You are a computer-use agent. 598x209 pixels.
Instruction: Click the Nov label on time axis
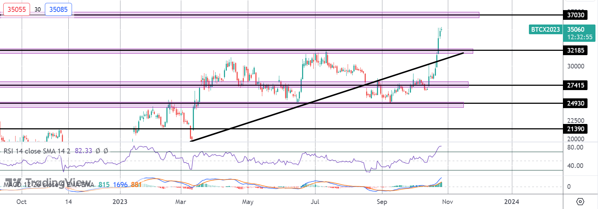click(x=448, y=202)
